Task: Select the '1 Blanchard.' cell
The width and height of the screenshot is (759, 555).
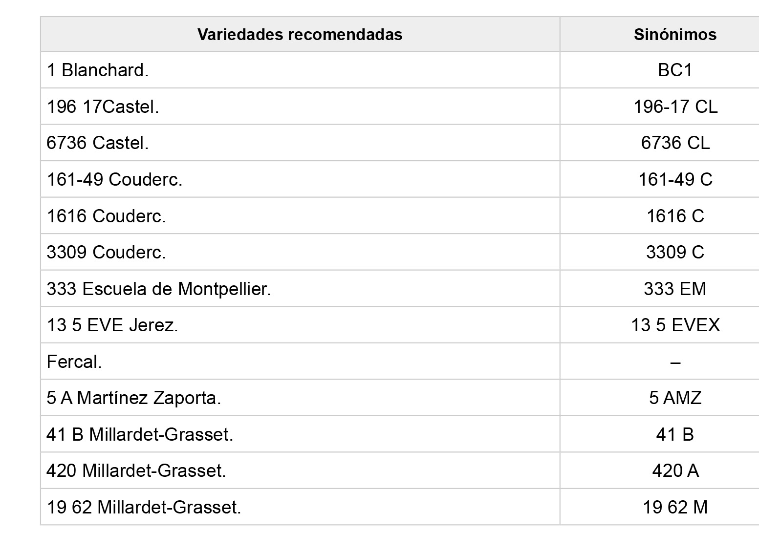Action: click(x=98, y=70)
